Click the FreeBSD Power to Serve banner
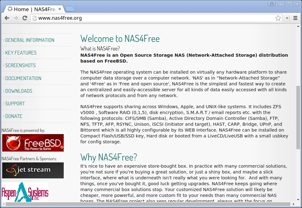Viewport: 302px width, 208px height. pyautogui.click(x=33, y=143)
